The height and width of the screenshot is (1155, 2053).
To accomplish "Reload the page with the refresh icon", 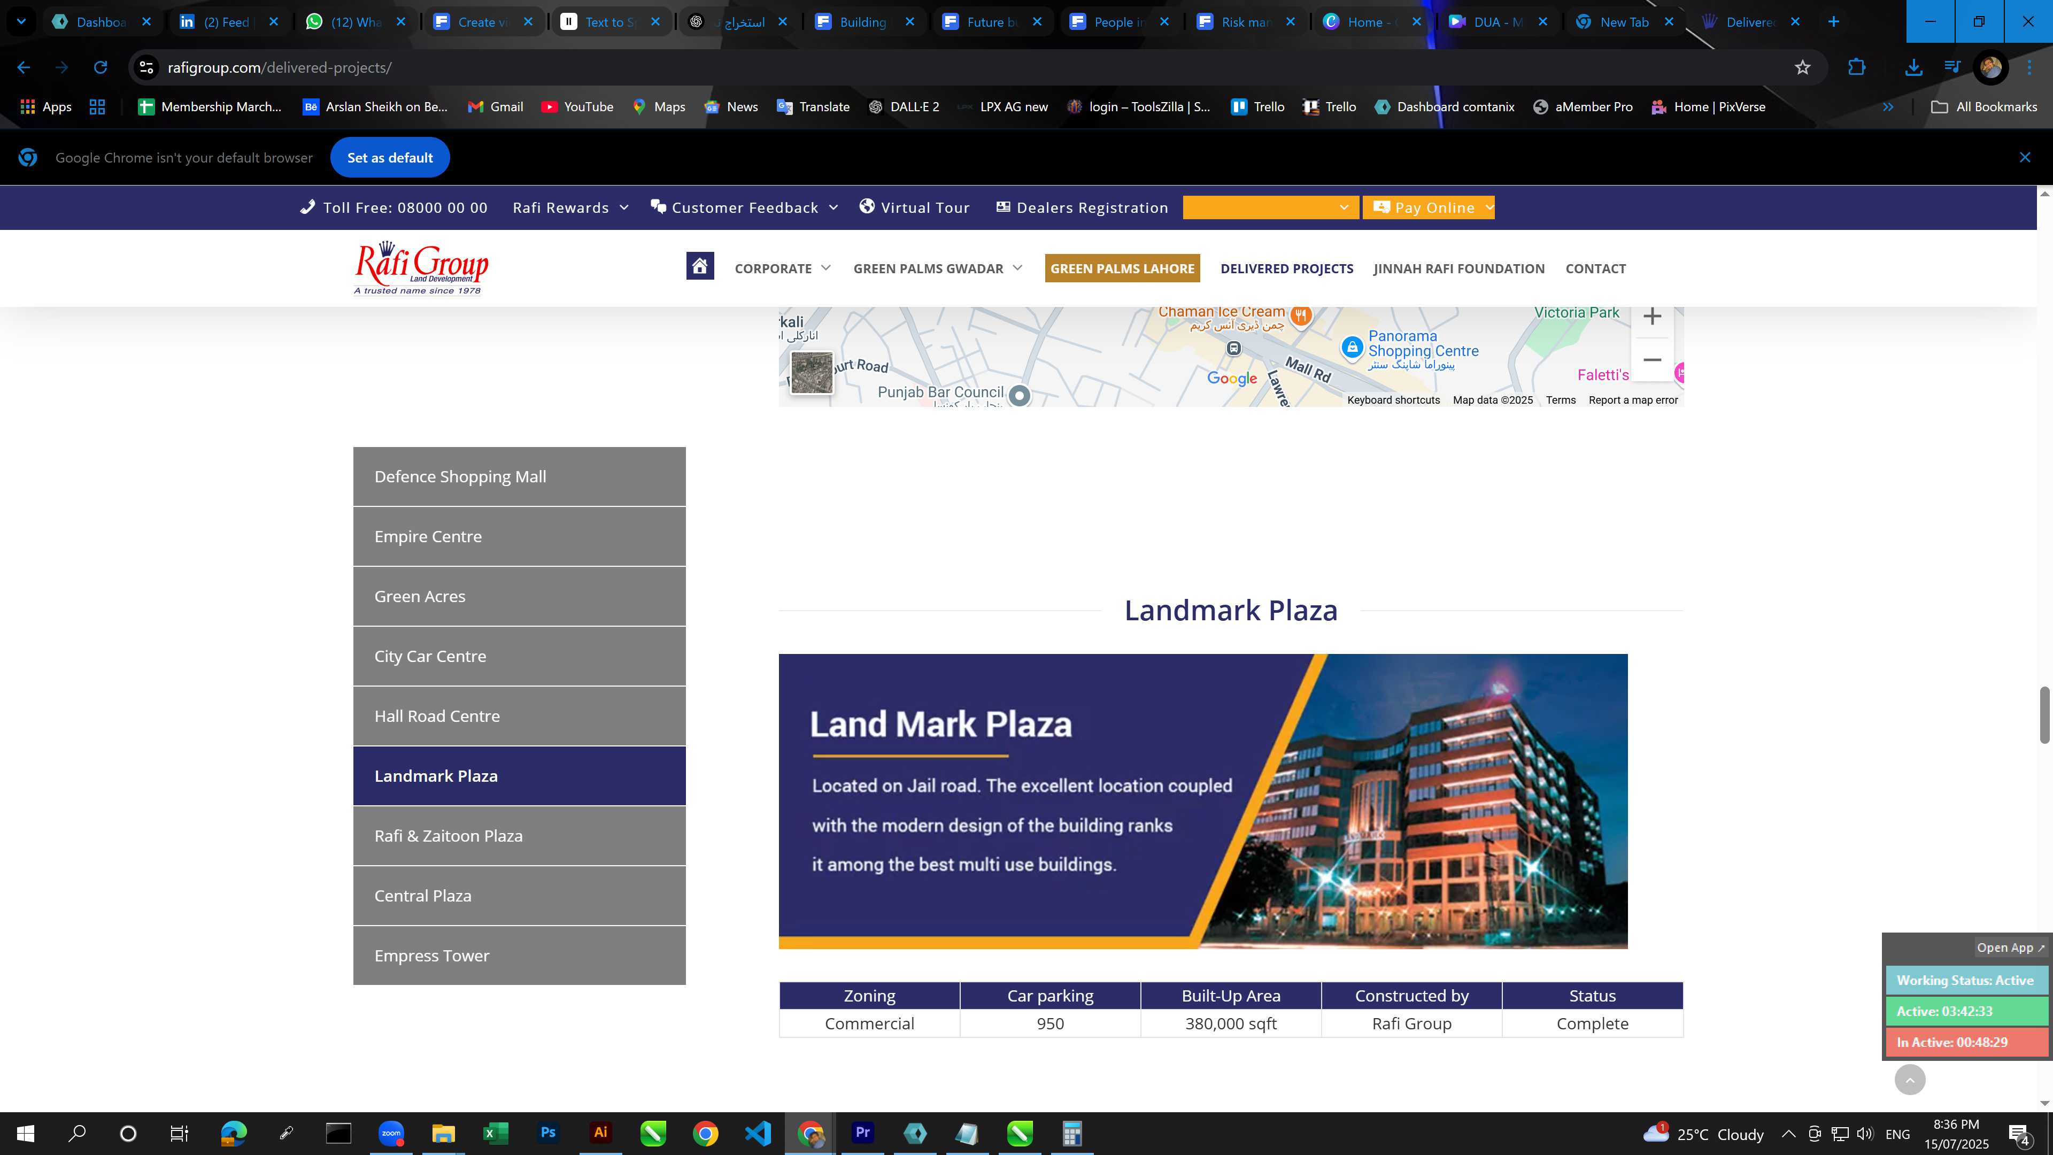I will click(101, 68).
